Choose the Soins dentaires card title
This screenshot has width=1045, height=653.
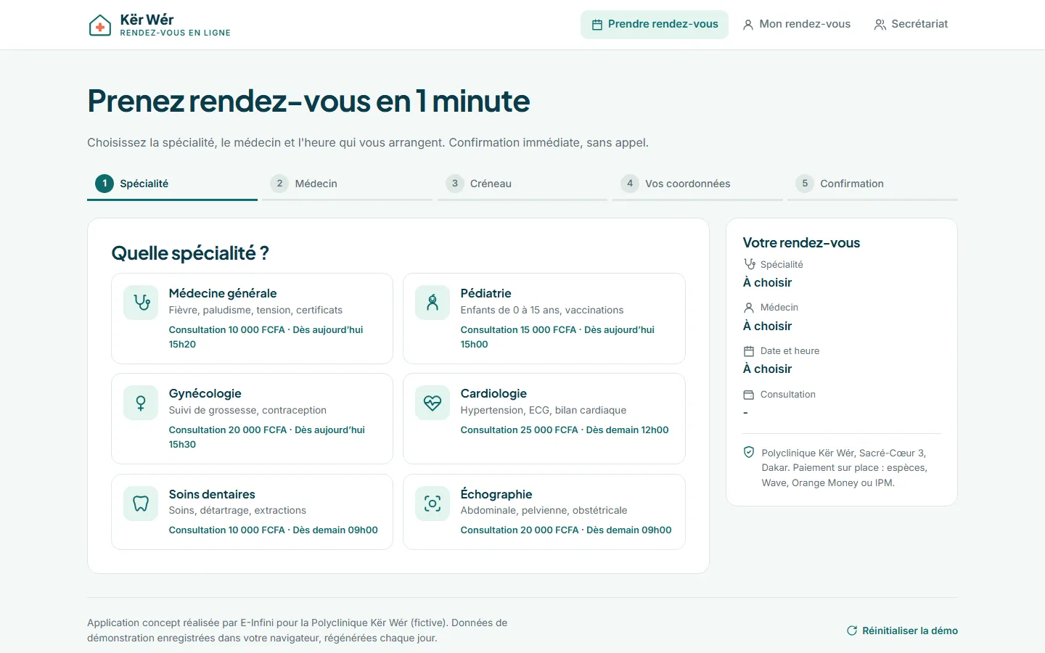point(212,494)
